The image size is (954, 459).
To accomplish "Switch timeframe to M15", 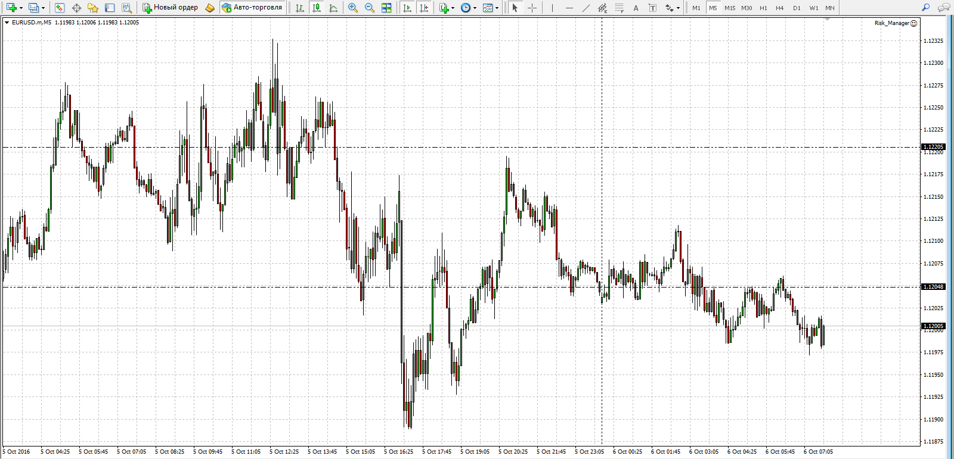I will (730, 8).
